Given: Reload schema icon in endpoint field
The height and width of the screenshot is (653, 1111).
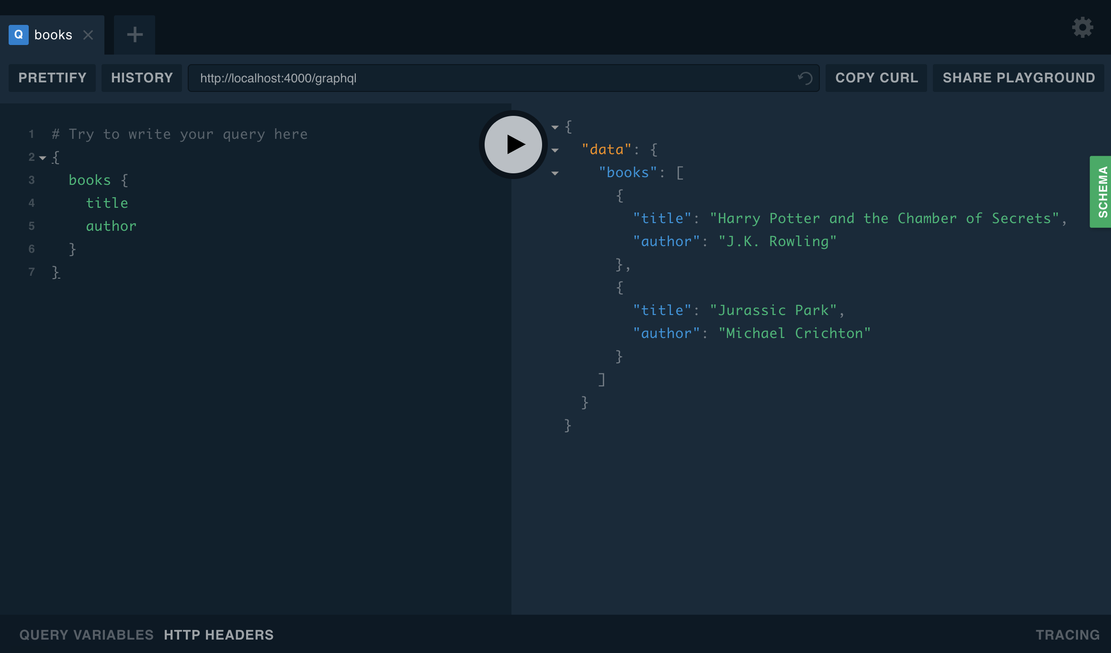Looking at the screenshot, I should 805,78.
